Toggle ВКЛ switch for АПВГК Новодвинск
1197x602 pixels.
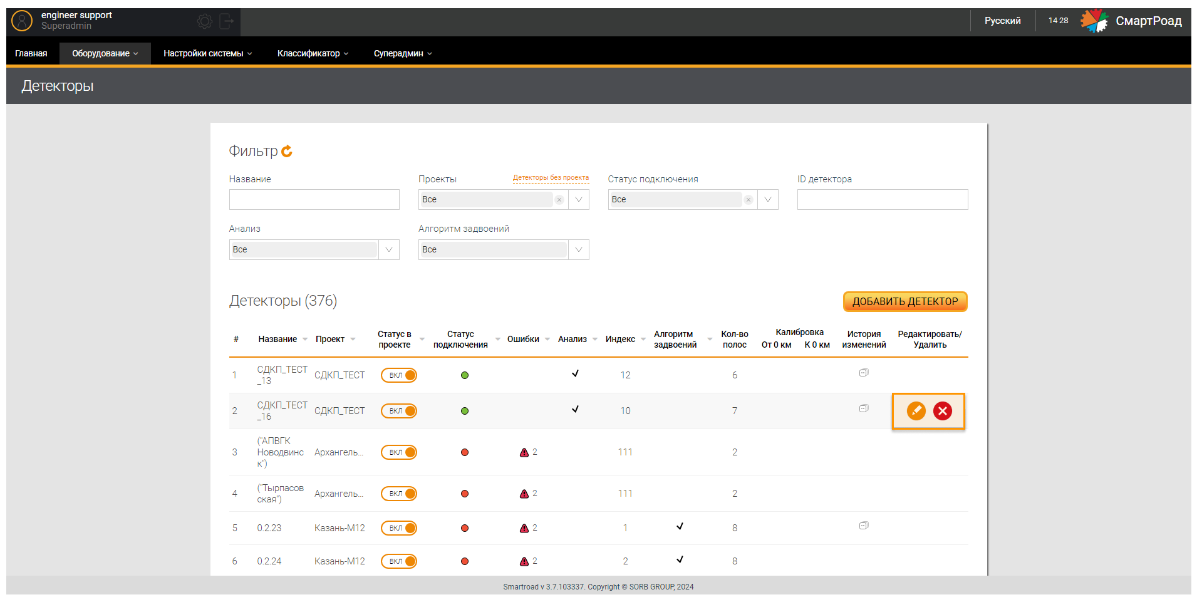(x=399, y=452)
